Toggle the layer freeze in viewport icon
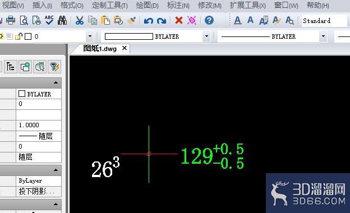350x213 pixels. point(9,36)
